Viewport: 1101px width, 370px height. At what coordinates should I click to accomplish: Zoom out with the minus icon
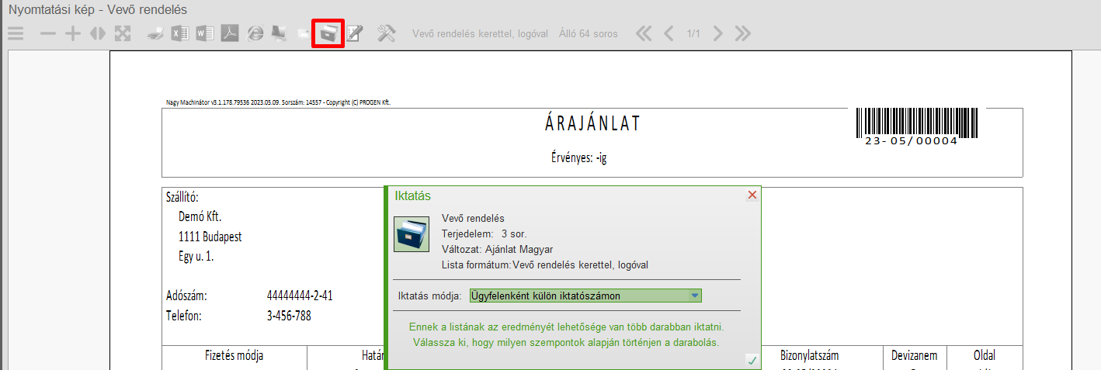click(48, 33)
